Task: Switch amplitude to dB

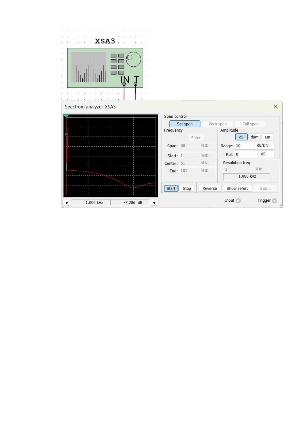Action: point(241,137)
